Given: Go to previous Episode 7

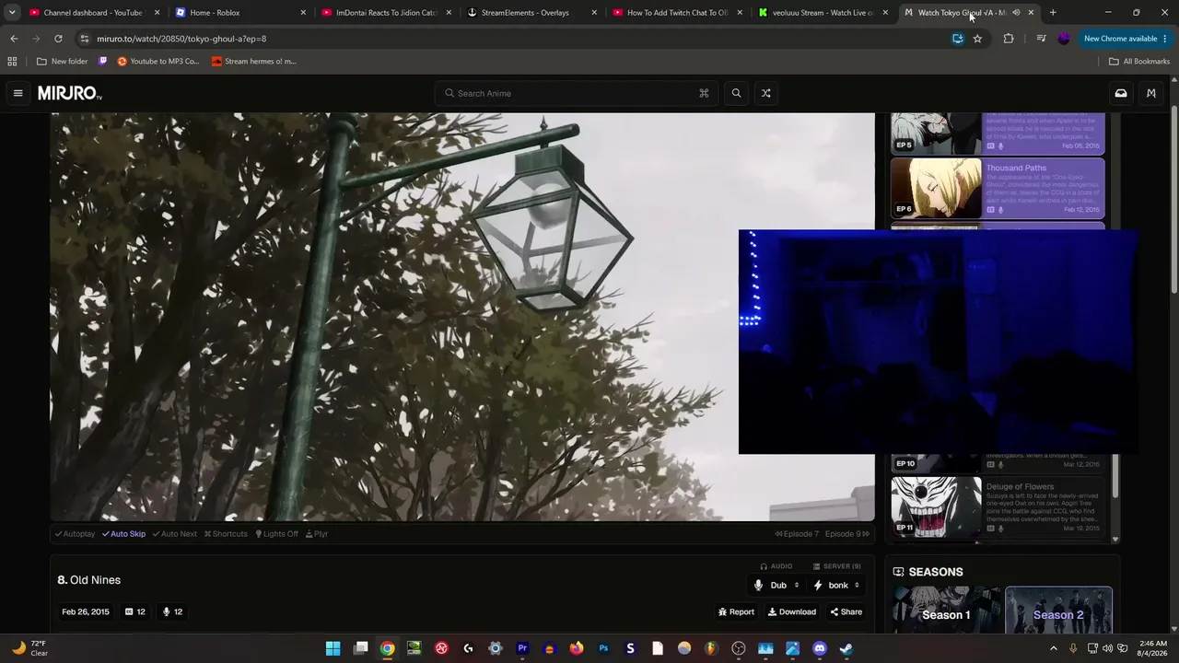Looking at the screenshot, I should tap(797, 534).
